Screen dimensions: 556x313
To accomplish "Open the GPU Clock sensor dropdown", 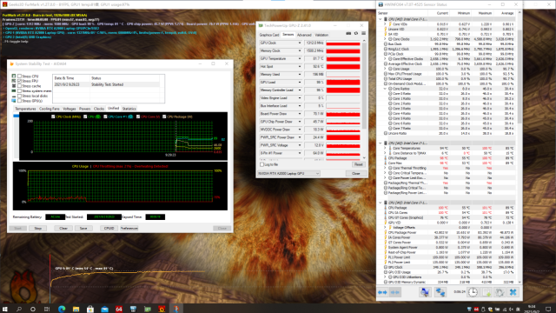I will [300, 43].
